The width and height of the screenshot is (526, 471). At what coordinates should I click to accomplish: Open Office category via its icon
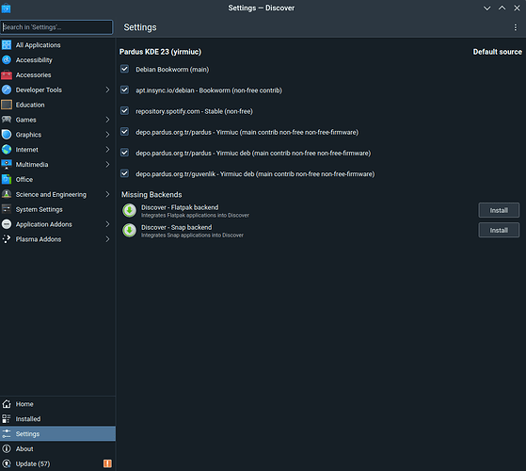click(x=7, y=179)
